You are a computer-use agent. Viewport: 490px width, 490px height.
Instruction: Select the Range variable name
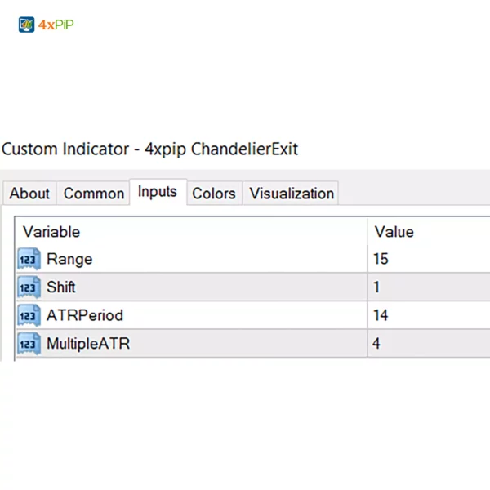point(69,260)
